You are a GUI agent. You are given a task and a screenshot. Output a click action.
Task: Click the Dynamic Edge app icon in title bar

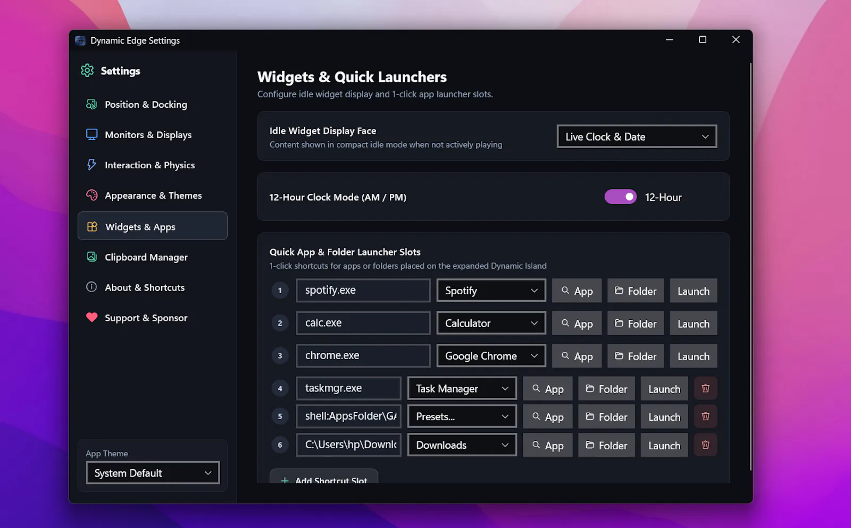(x=80, y=40)
